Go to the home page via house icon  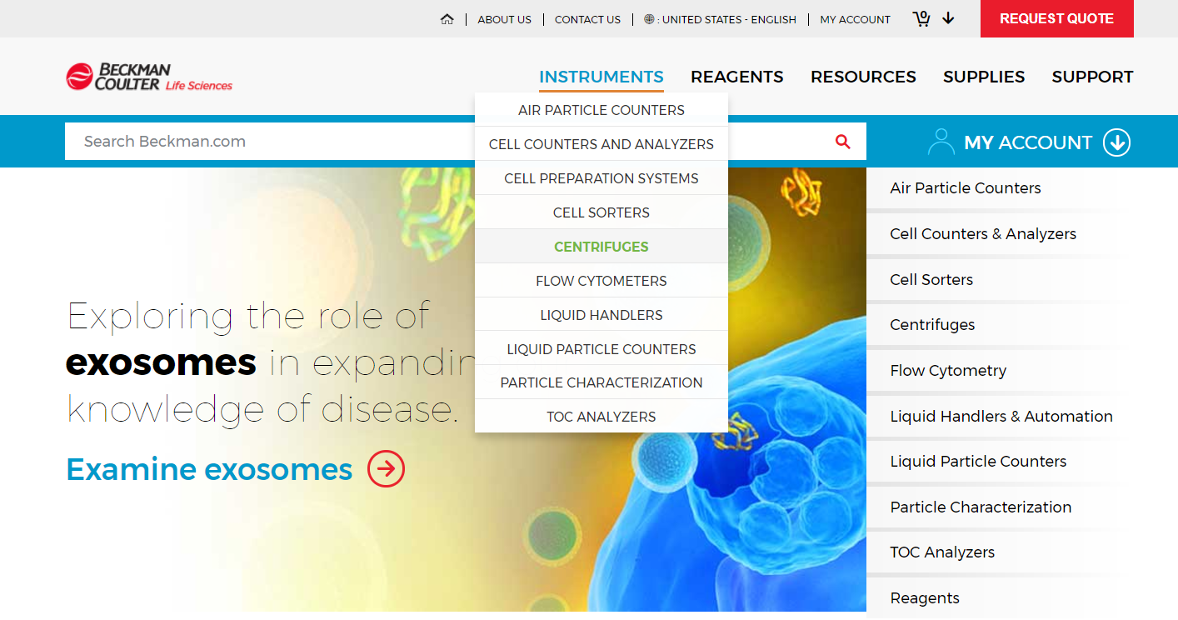[x=447, y=19]
